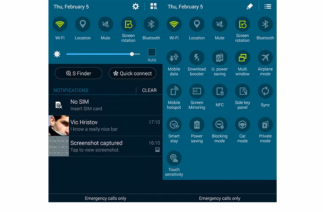Viewport: 323px width, 212px height.
Task: Tap Vic Hristov's contact photo
Action: (59, 126)
